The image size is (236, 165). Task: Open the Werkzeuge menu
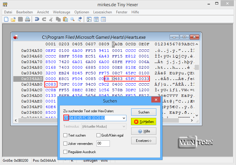coord(62,12)
